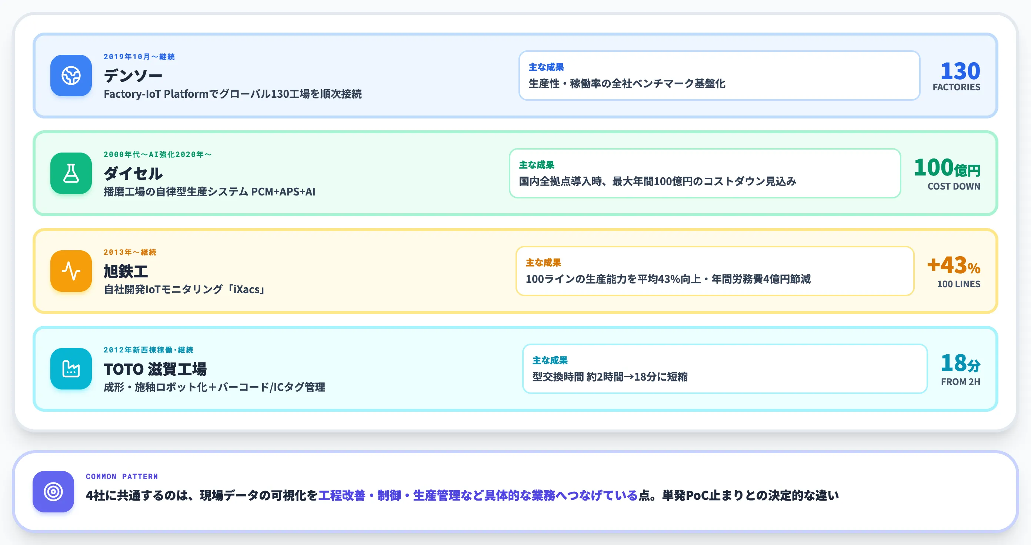Select the デンソー company title
The height and width of the screenshot is (545, 1031).
[x=133, y=75]
